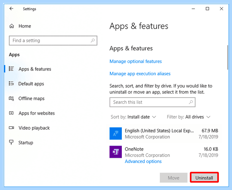Open Manage app execution aliases link
This screenshot has height=190, width=232.
tap(140, 74)
